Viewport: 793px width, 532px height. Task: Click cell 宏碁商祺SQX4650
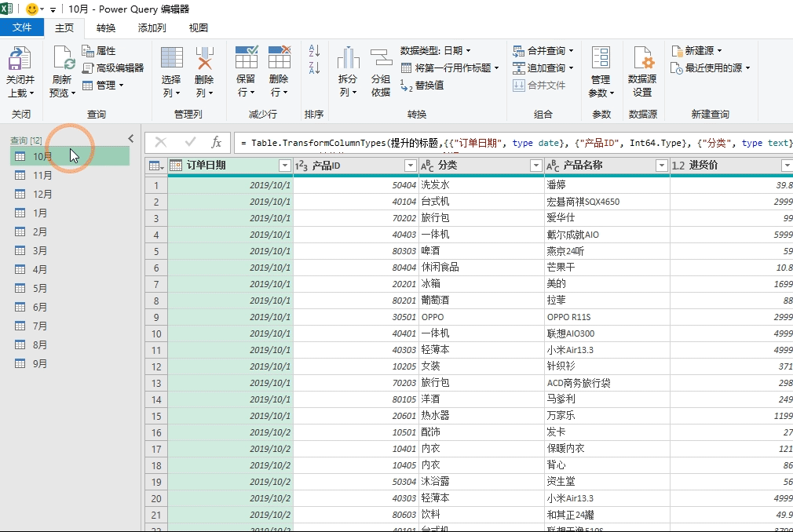[607, 202]
